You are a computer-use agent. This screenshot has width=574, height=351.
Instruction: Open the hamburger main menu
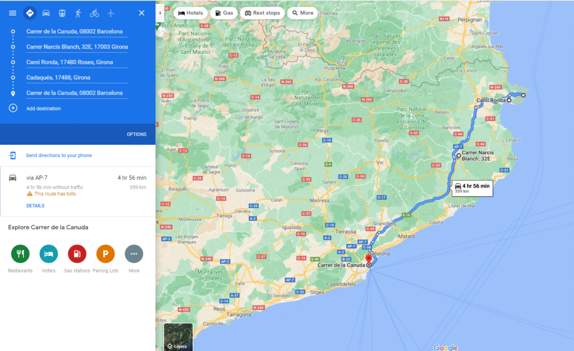(x=12, y=13)
